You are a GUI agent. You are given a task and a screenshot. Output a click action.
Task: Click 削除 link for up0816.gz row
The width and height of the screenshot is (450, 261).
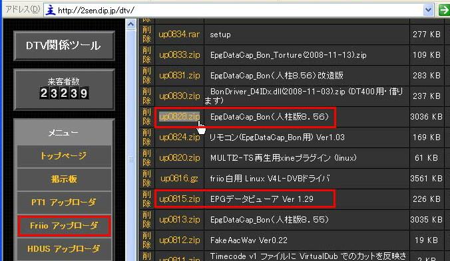pos(146,179)
